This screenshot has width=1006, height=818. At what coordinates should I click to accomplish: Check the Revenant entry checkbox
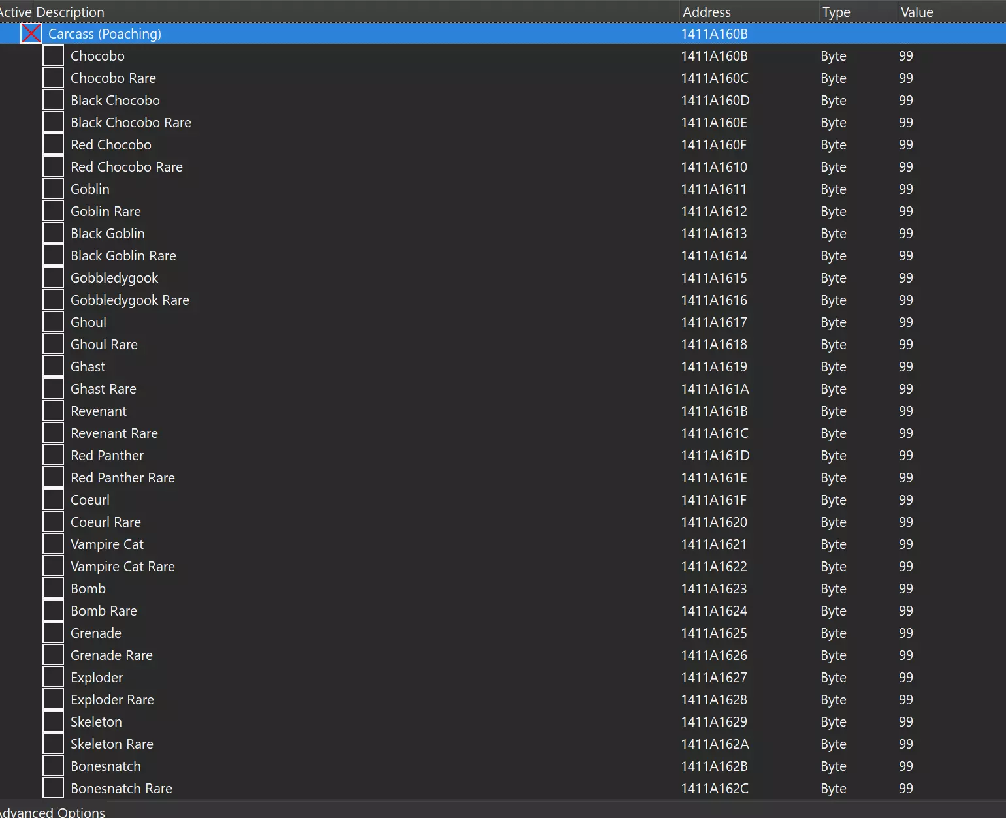point(53,411)
